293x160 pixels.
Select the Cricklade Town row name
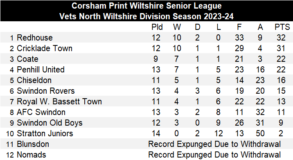pos(45,48)
